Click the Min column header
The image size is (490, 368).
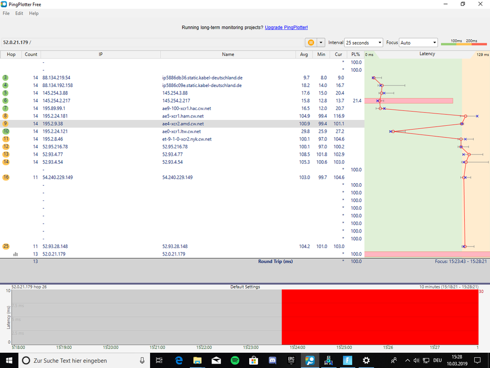[x=321, y=54]
